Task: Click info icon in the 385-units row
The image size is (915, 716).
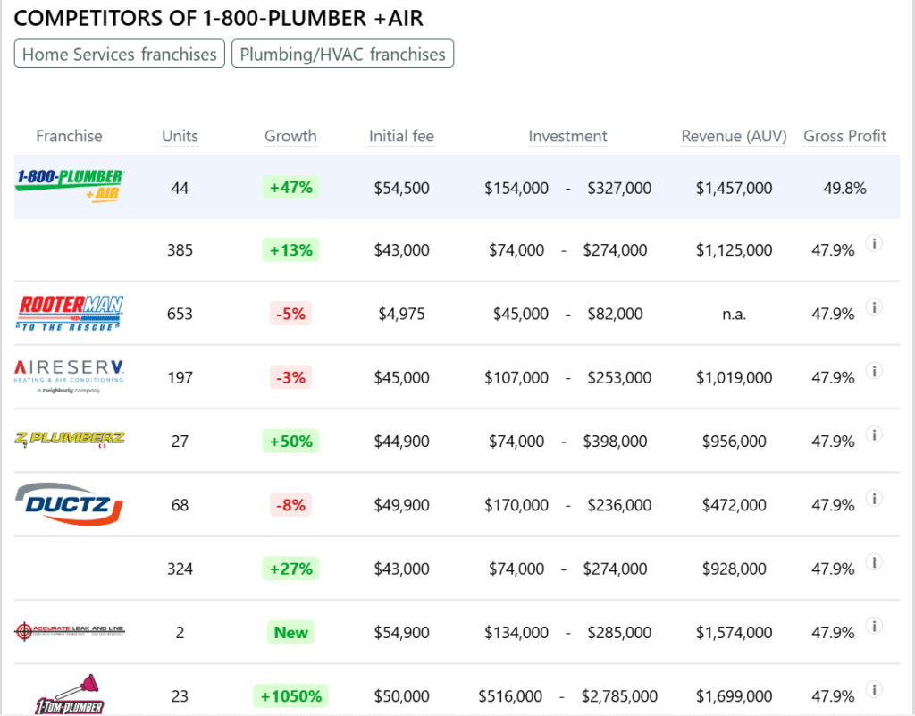Action: 874,243
